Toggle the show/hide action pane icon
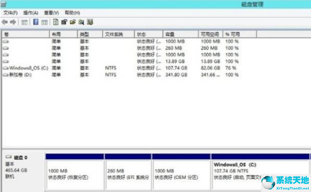311x192 pixels. tap(44, 22)
